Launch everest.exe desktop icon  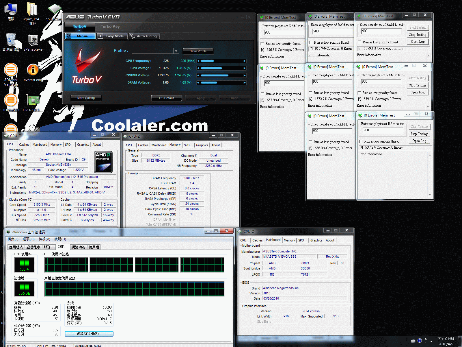[33, 72]
